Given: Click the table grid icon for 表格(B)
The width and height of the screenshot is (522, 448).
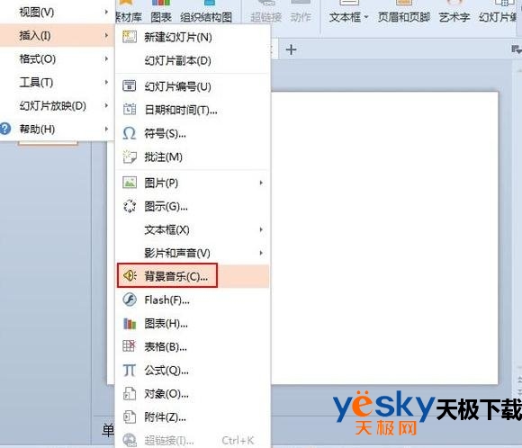Looking at the screenshot, I should (x=130, y=346).
